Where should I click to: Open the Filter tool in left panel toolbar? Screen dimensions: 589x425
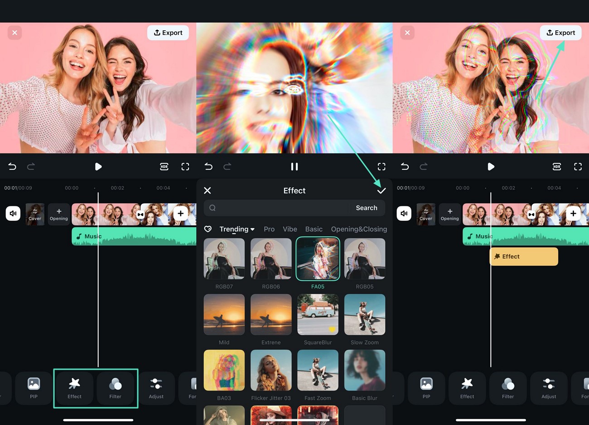pyautogui.click(x=116, y=388)
